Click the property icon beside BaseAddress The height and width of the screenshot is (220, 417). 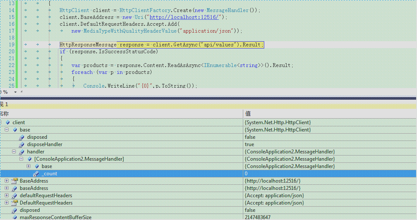tap(15, 181)
